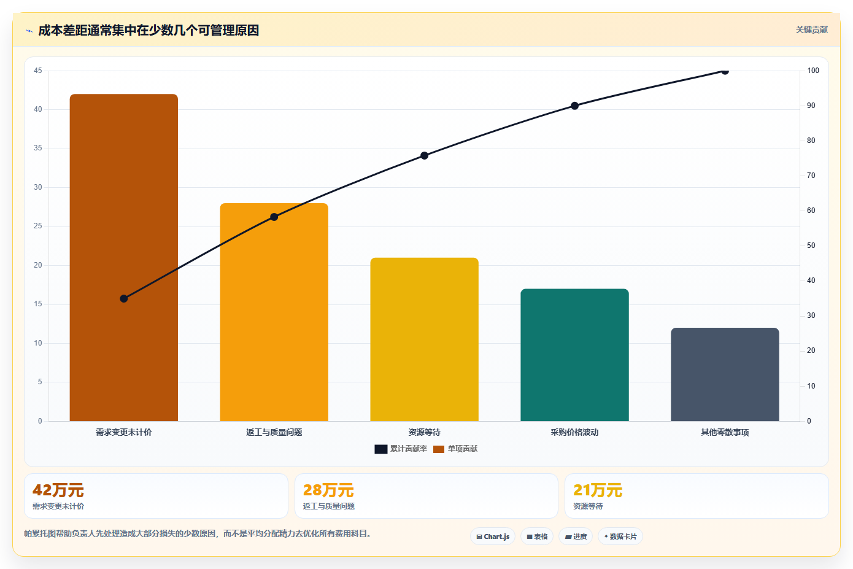Open the 21万元 summary card
853x569 pixels.
coord(697,496)
